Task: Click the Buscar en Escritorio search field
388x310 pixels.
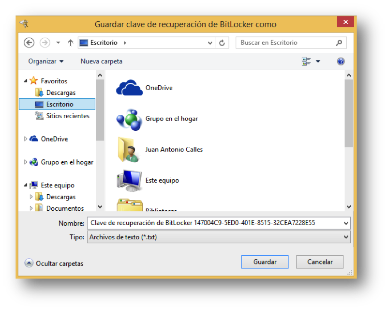Action: tap(291, 43)
